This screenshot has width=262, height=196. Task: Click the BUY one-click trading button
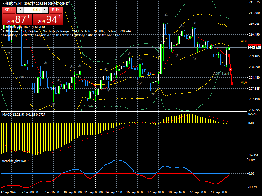pos(56,10)
